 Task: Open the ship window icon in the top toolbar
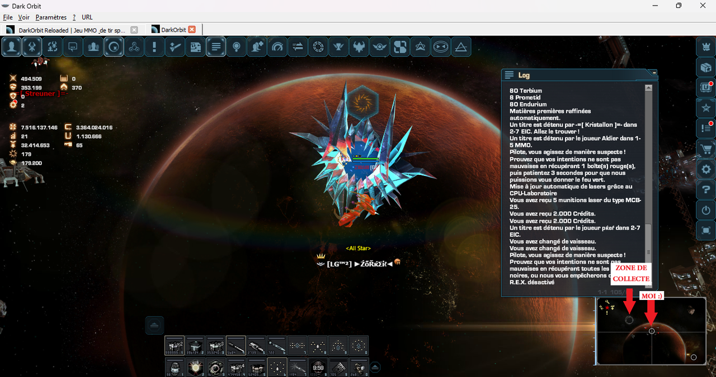pyautogui.click(x=32, y=47)
